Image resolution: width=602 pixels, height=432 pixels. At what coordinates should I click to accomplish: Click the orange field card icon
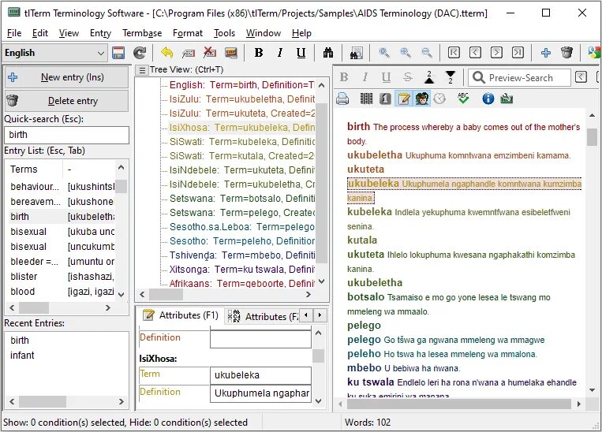(x=230, y=53)
